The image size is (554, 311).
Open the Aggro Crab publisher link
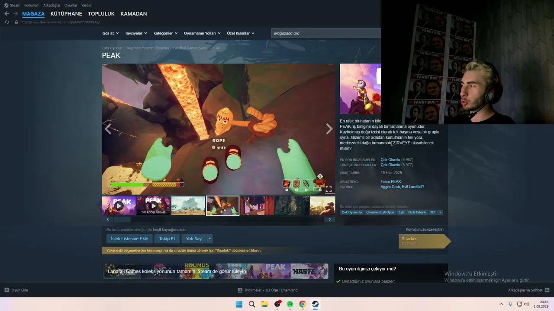[x=390, y=187]
